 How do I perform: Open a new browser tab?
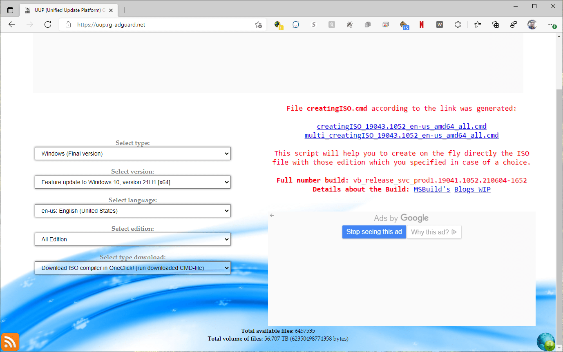coord(125,10)
